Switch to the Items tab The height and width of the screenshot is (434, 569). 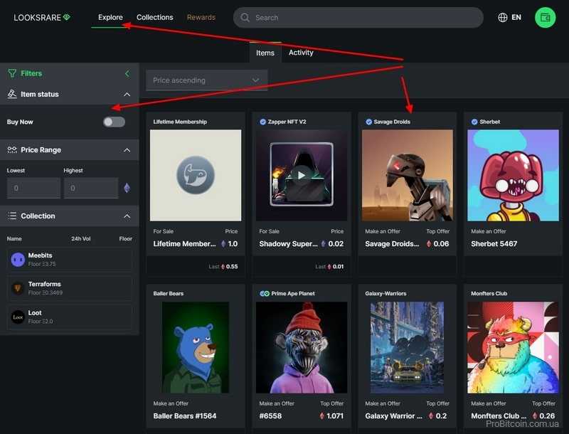(x=265, y=53)
